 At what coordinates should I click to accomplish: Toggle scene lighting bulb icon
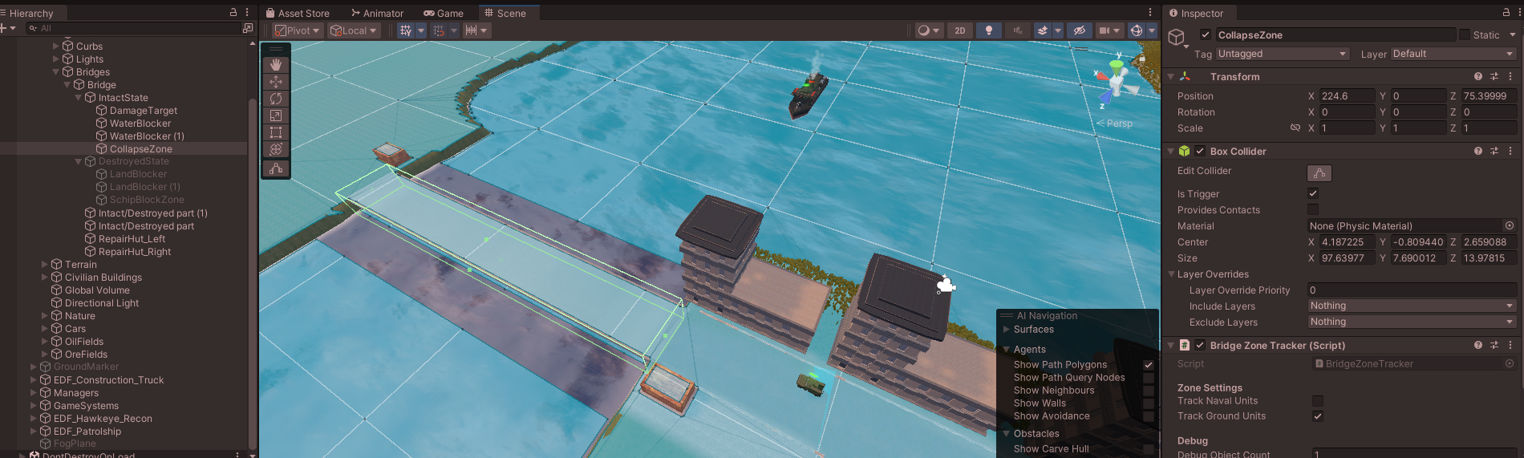[x=989, y=30]
